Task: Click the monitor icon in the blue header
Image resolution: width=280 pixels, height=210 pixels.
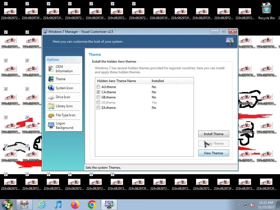Action: tap(230, 41)
